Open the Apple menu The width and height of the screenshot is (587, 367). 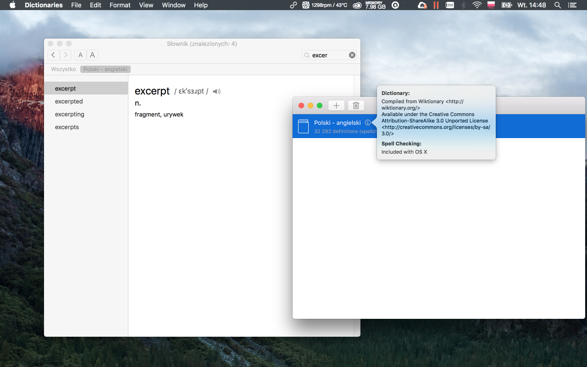click(x=12, y=5)
